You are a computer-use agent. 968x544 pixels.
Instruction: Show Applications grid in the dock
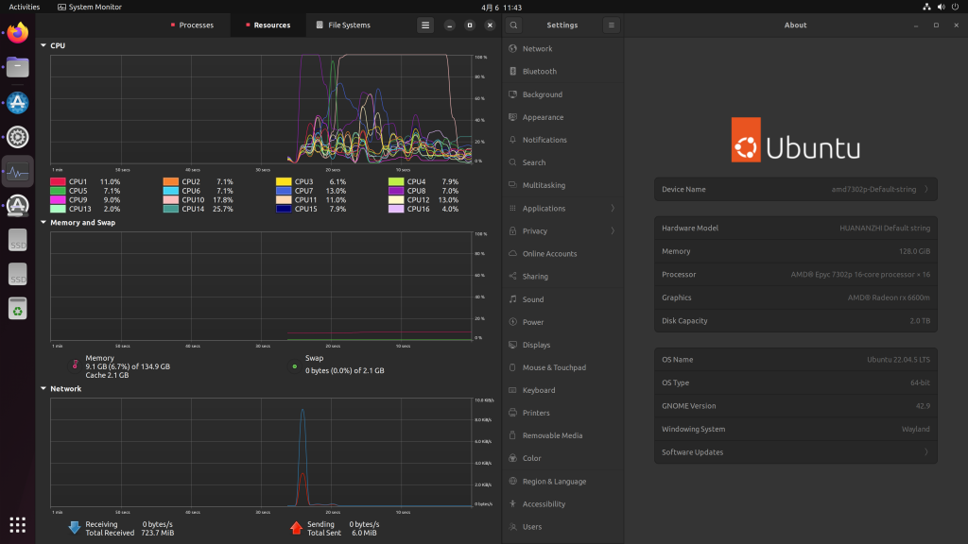tap(18, 524)
